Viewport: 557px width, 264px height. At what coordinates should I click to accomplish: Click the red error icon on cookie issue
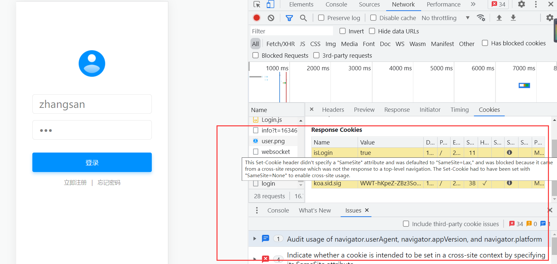coord(265,258)
